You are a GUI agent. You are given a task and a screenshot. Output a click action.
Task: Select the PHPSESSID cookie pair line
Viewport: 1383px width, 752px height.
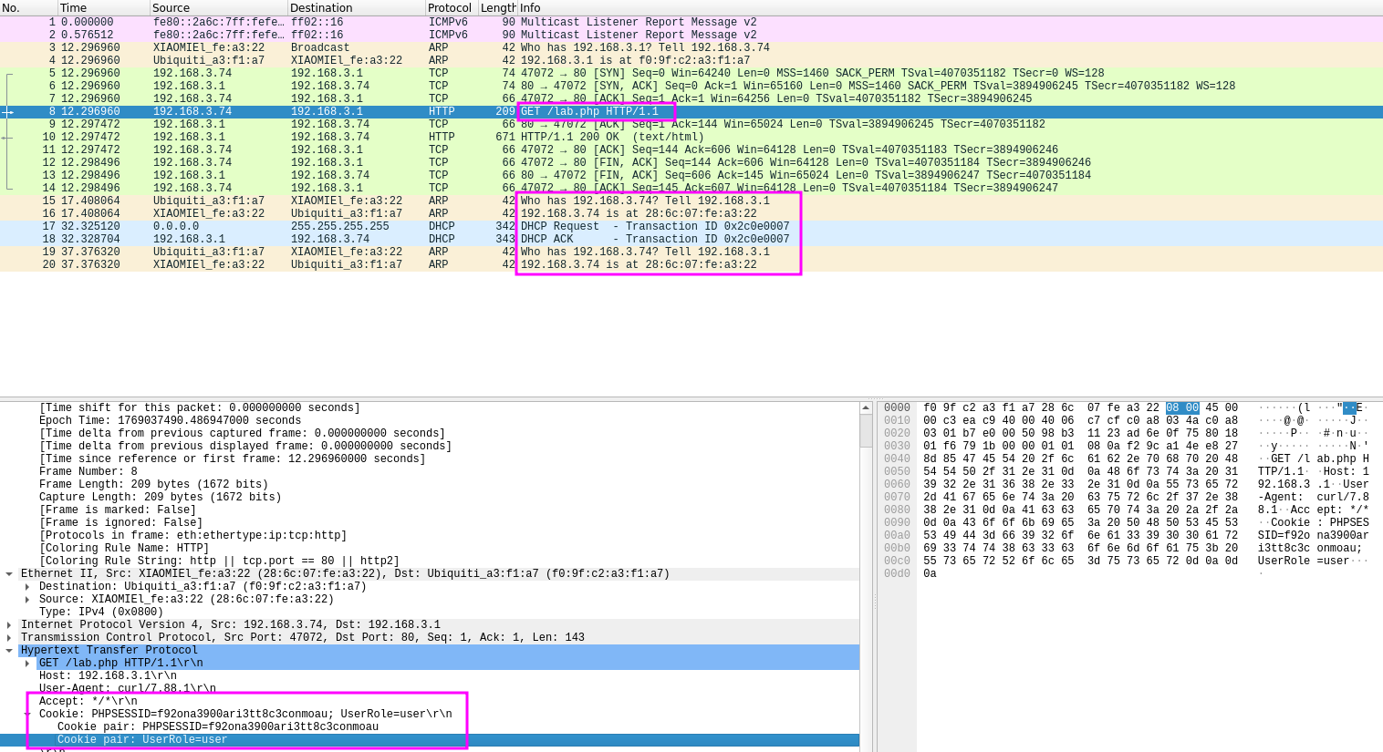click(x=217, y=727)
